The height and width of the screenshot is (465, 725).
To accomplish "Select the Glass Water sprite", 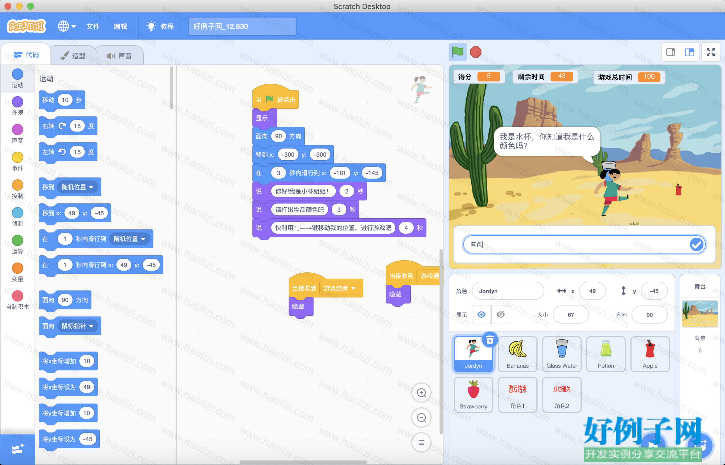I will pyautogui.click(x=562, y=354).
